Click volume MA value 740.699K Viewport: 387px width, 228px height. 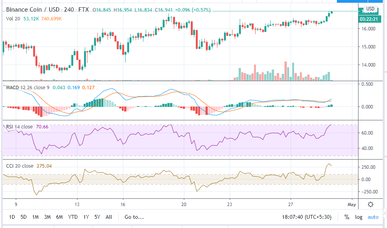coord(51,19)
